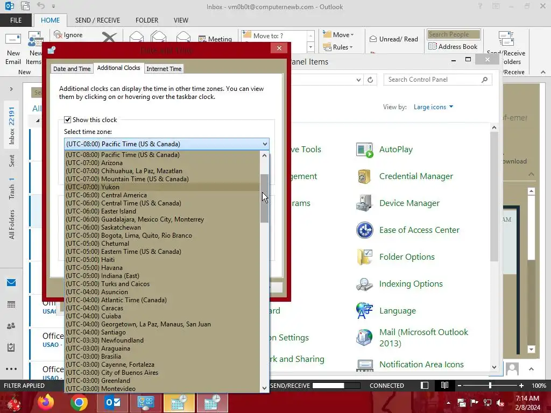
Task: Show hidden tray icons arrow
Action: pos(448,403)
